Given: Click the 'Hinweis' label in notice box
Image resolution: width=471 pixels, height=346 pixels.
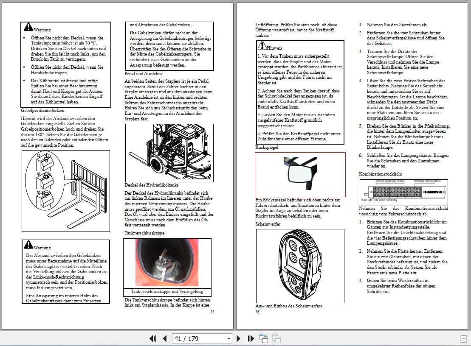Looking at the screenshot, I should [x=274, y=48].
